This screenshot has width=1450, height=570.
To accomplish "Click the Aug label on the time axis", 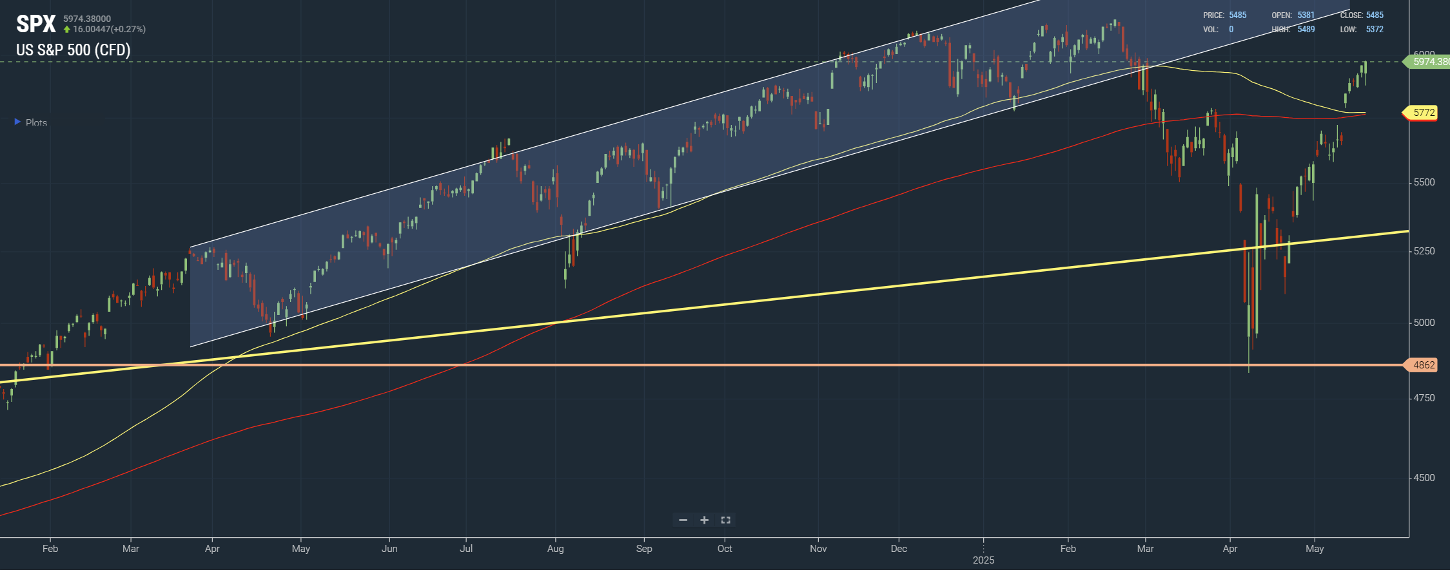I will point(555,549).
